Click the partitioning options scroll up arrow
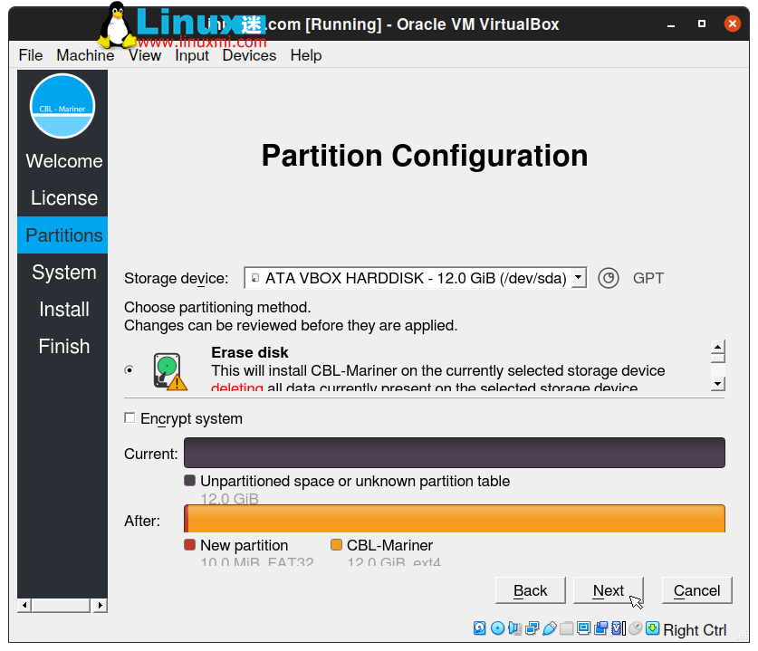This screenshot has width=758, height=651. click(x=718, y=347)
